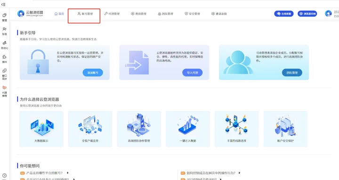Open the 费用管理 tab
The image size is (339, 180).
point(138,14)
